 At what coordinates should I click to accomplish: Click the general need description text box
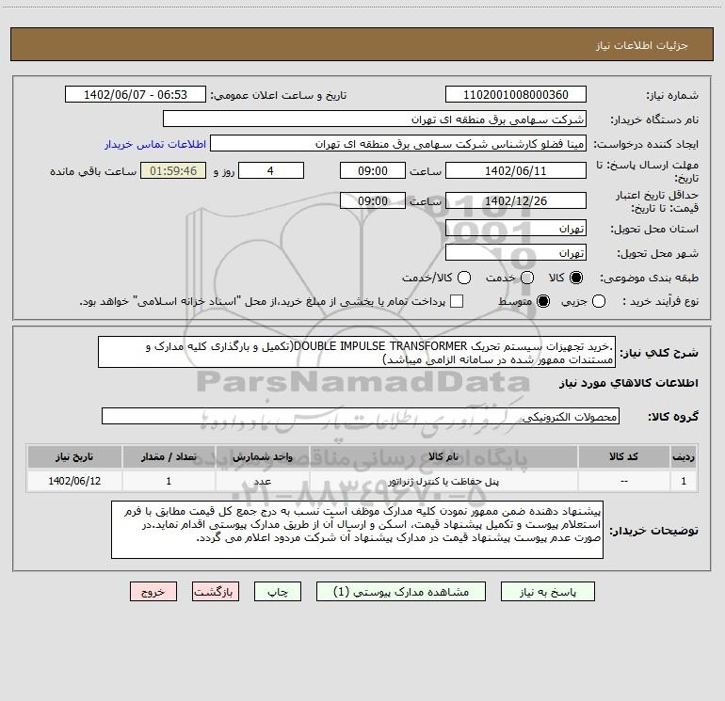(357, 352)
